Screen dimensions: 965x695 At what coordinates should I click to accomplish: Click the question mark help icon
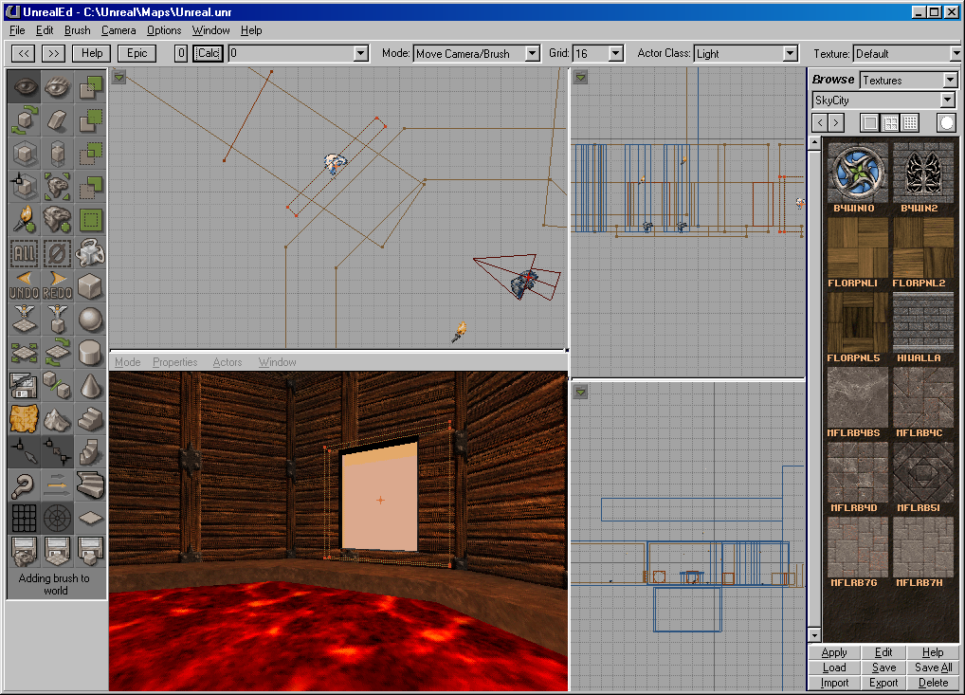(25, 485)
